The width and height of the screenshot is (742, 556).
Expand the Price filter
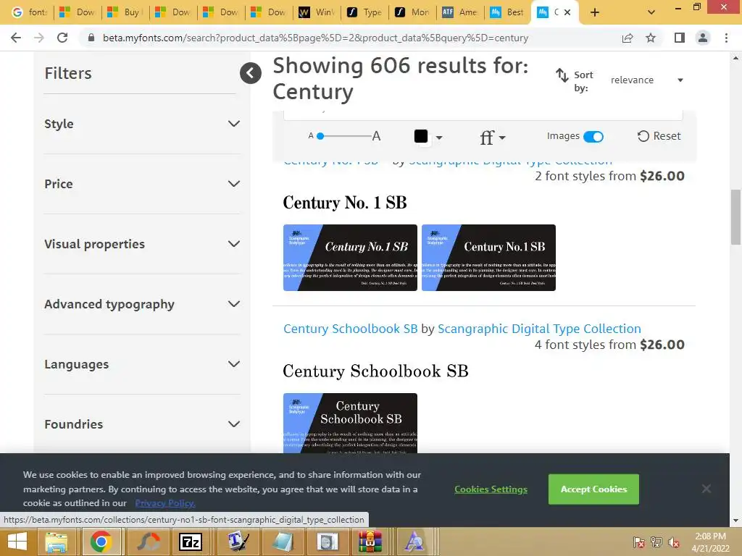coord(142,184)
